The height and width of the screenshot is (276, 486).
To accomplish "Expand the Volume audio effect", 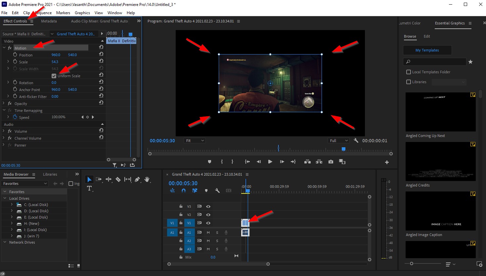I will (4, 131).
